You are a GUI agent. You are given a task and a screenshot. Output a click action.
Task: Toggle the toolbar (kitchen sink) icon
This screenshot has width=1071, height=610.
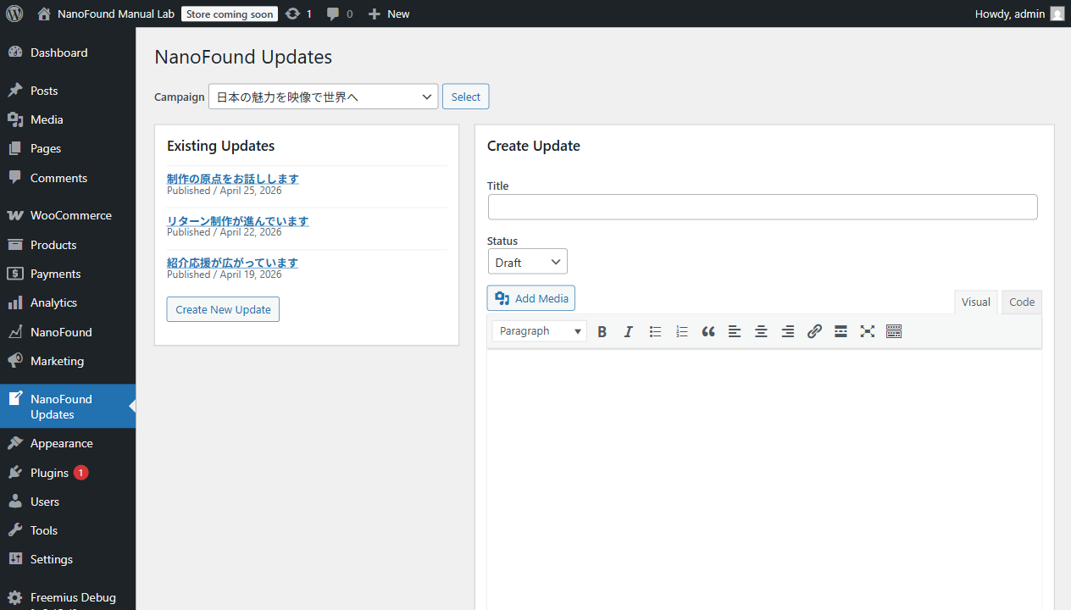(894, 331)
